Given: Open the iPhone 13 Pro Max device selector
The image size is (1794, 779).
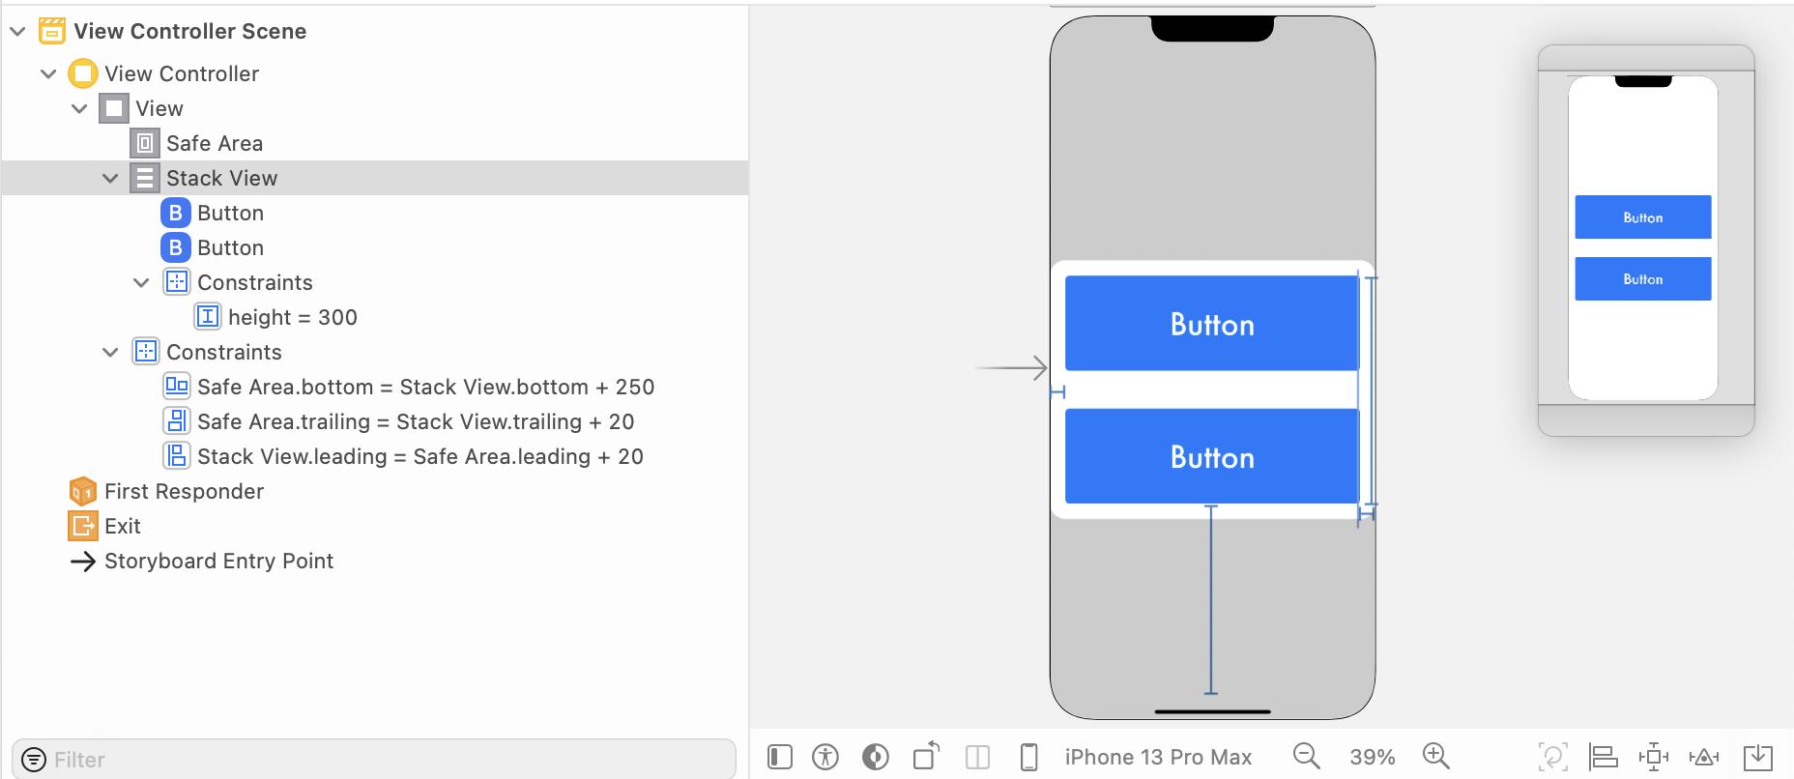Looking at the screenshot, I should (x=1158, y=757).
